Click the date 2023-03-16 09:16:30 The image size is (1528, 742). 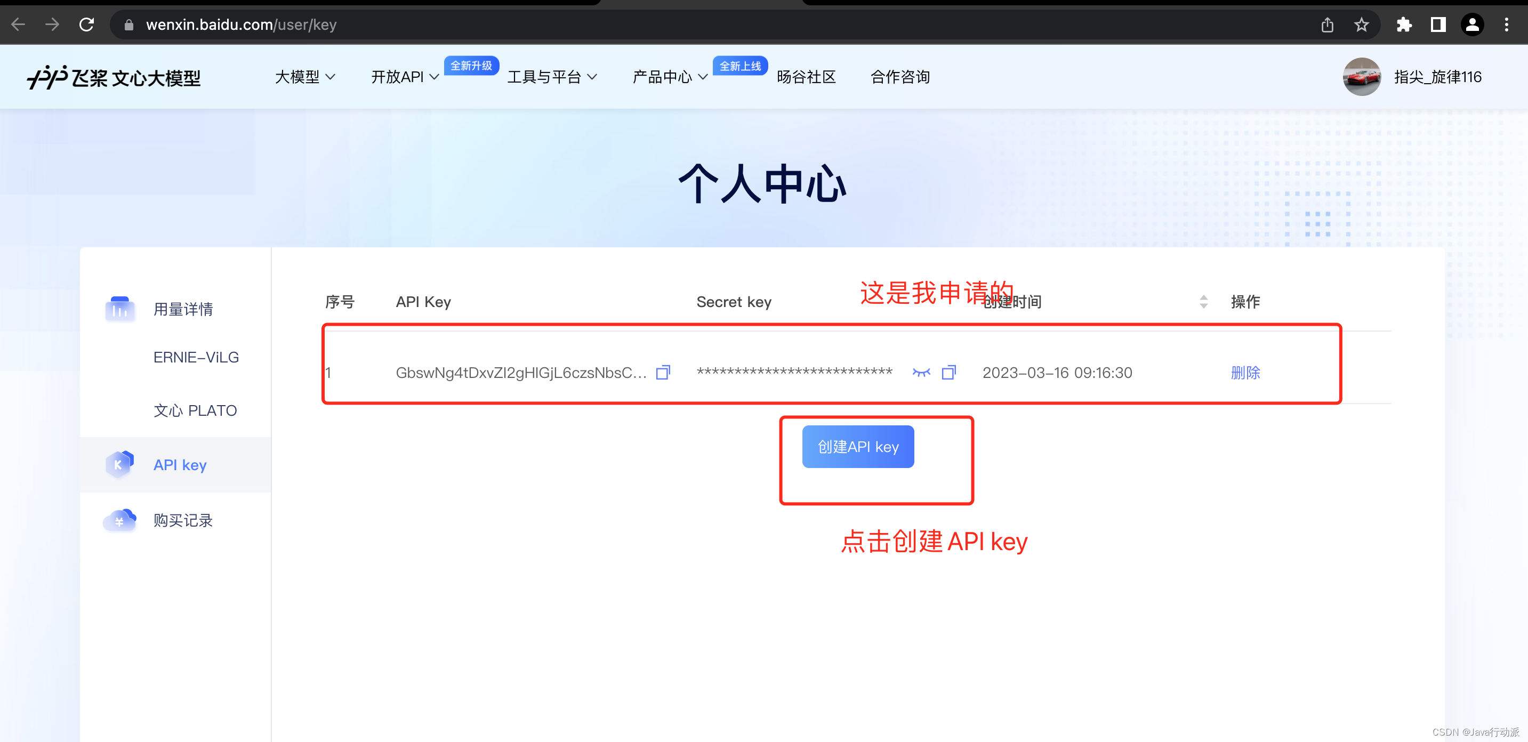click(1057, 373)
